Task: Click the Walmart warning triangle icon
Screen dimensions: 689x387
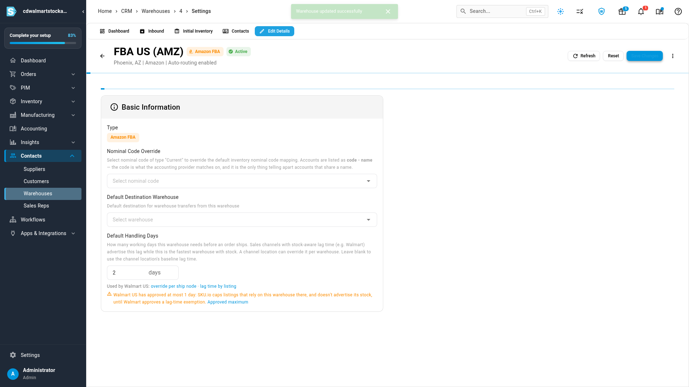Action: [x=109, y=294]
